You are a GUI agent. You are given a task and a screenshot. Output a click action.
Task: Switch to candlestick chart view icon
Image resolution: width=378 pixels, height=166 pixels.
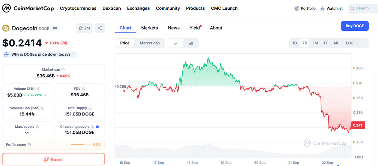[191, 43]
